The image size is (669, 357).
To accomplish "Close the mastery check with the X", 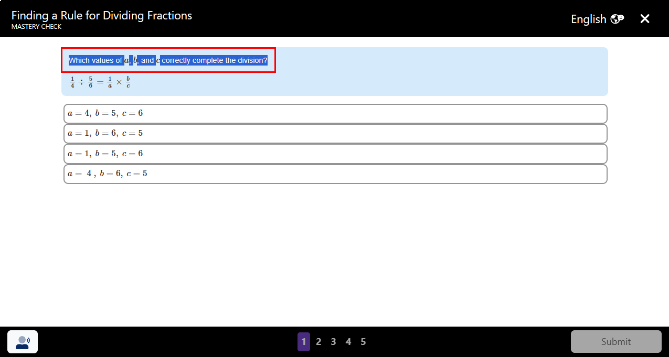I will (x=645, y=19).
